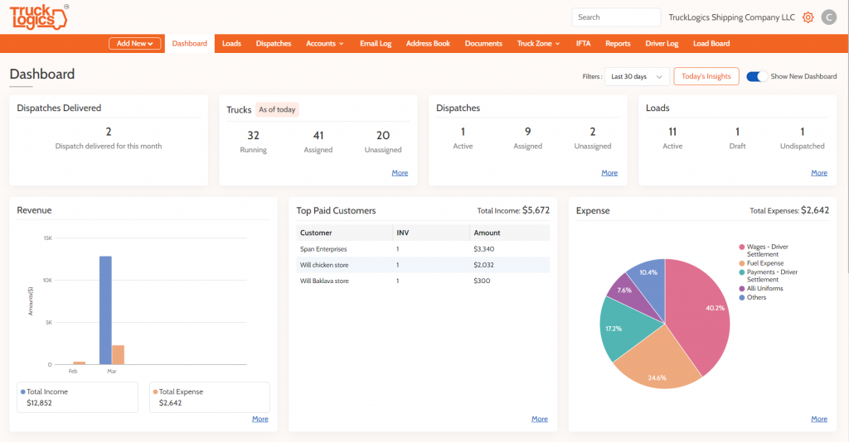Click the As of today badge
This screenshot has width=849, height=442.
point(277,110)
